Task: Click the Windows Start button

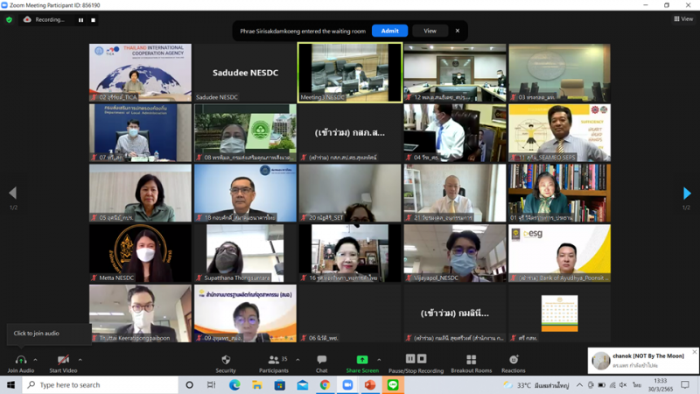Action: [x=10, y=384]
